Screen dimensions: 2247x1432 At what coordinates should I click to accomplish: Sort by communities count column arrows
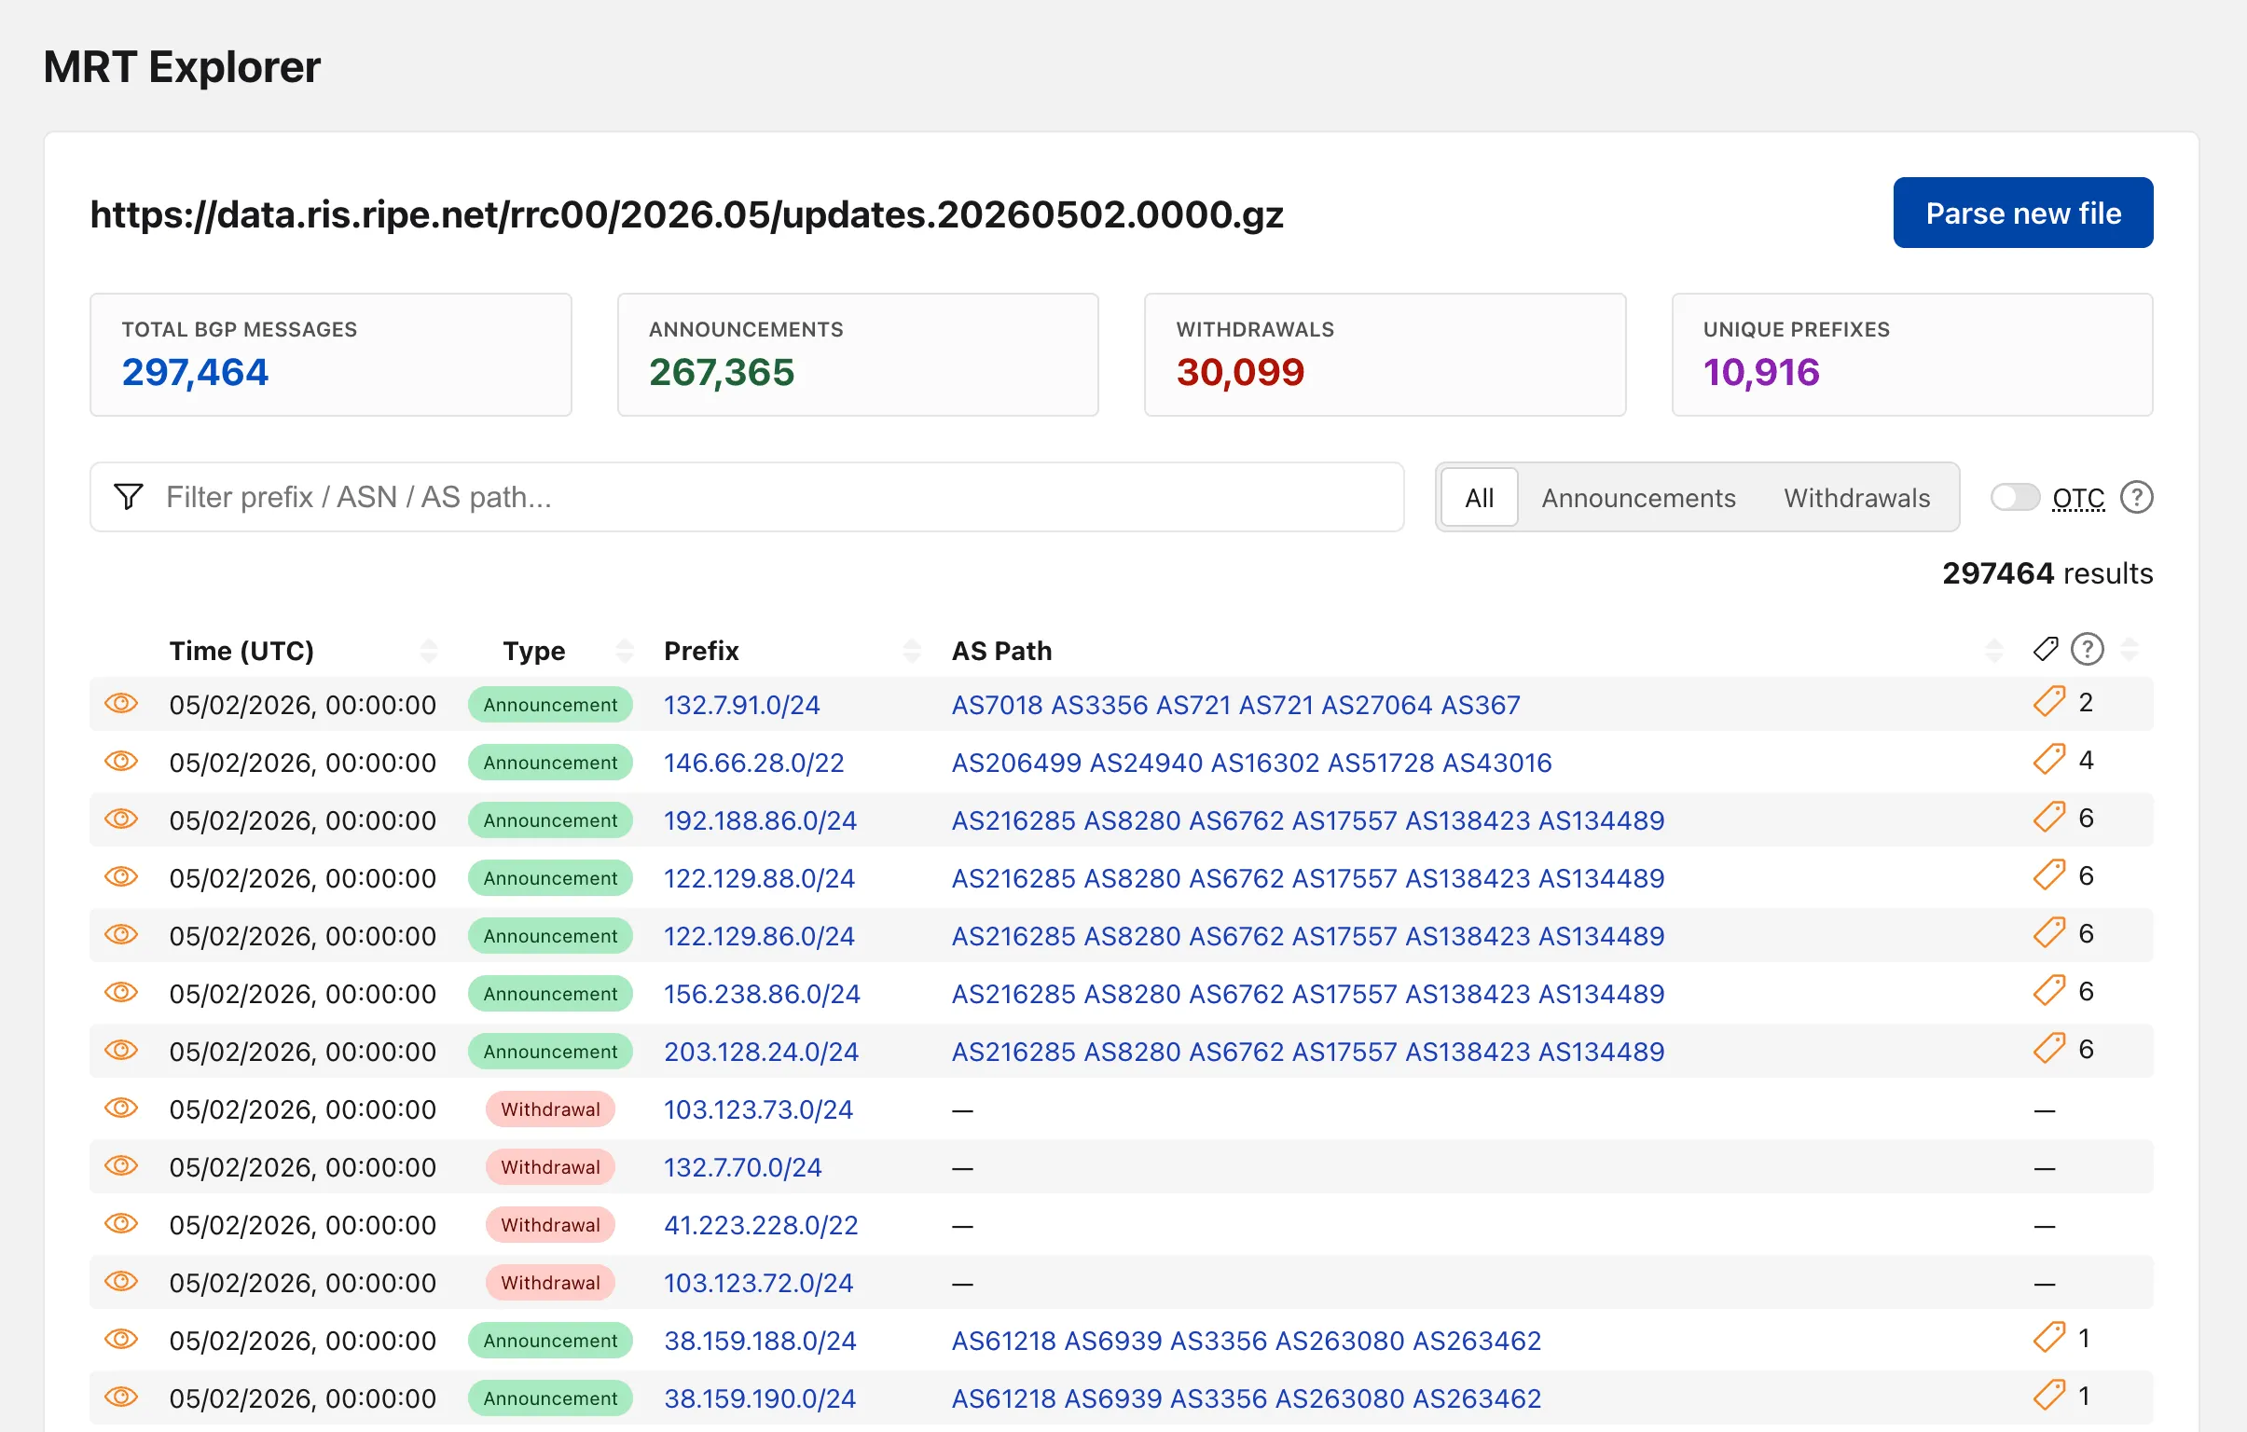pyautogui.click(x=2130, y=650)
